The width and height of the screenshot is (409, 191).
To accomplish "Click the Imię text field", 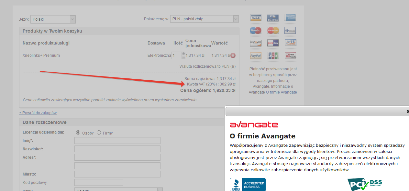I will [117, 141].
